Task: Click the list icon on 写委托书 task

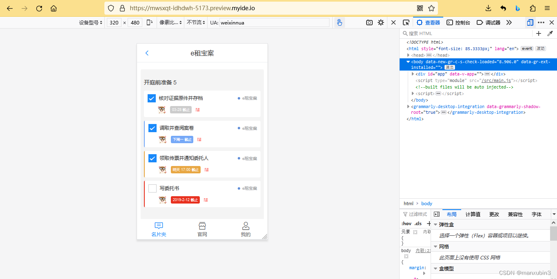Action: (x=206, y=200)
